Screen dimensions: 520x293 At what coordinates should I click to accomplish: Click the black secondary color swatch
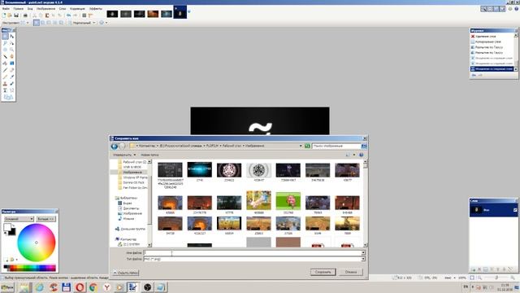[13, 232]
